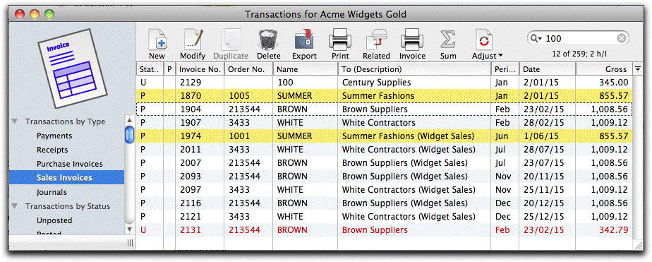Select Journals in the sidebar
652x262 pixels.
click(52, 192)
